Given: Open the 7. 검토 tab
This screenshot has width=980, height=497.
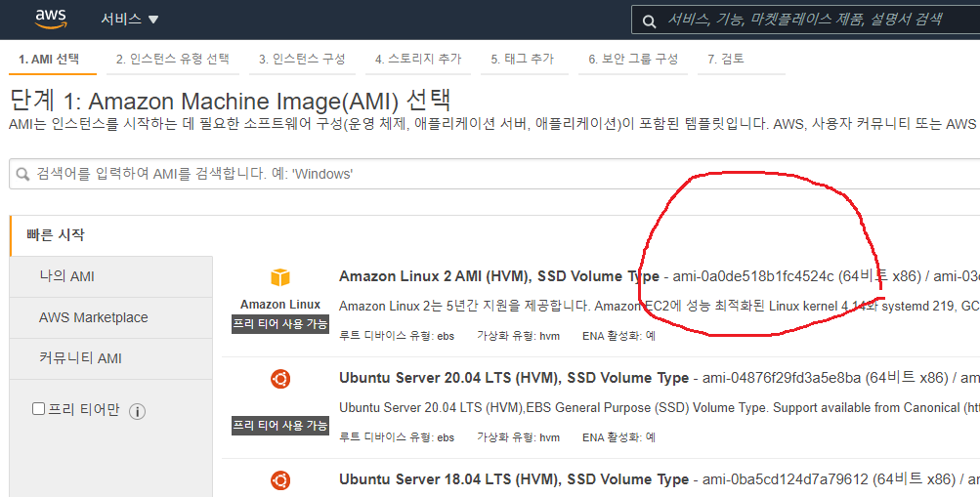Looking at the screenshot, I should click(x=726, y=60).
